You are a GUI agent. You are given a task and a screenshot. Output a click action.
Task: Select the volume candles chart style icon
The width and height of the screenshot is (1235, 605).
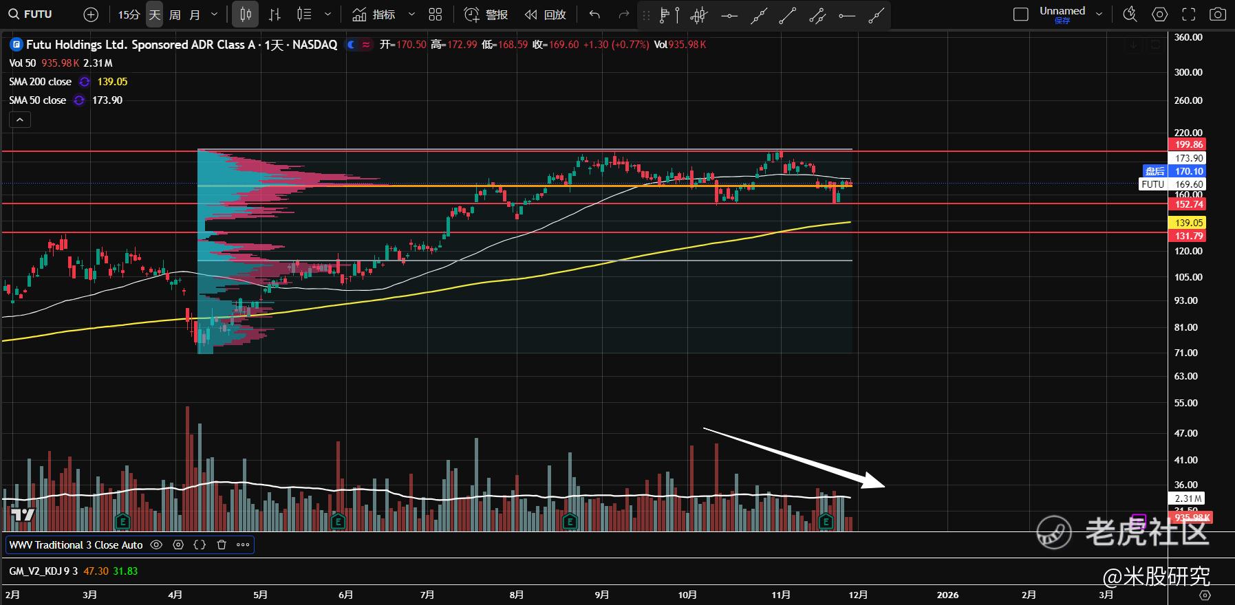coord(303,14)
